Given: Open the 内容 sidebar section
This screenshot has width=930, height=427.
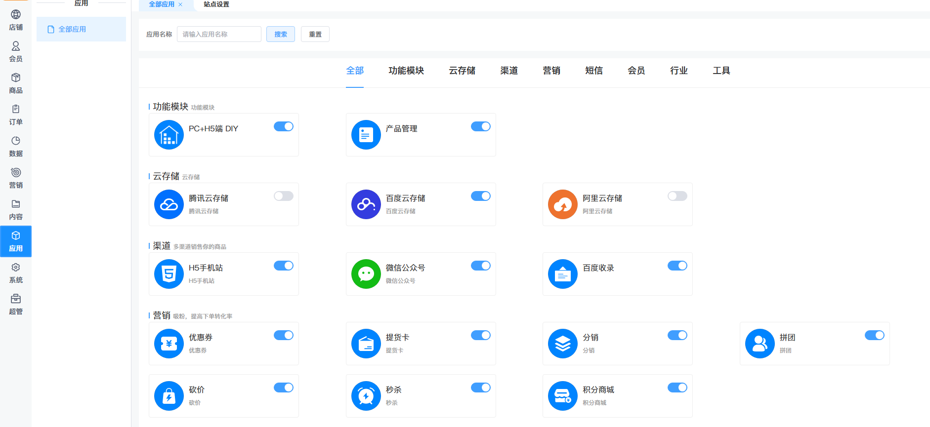Looking at the screenshot, I should tap(16, 210).
